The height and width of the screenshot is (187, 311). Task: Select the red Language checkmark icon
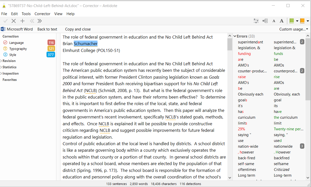tap(5, 43)
